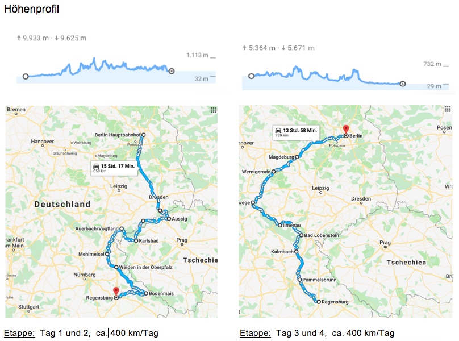
Task: Click the car icon in 15 Std. 17 Min. box
Action: (96, 165)
